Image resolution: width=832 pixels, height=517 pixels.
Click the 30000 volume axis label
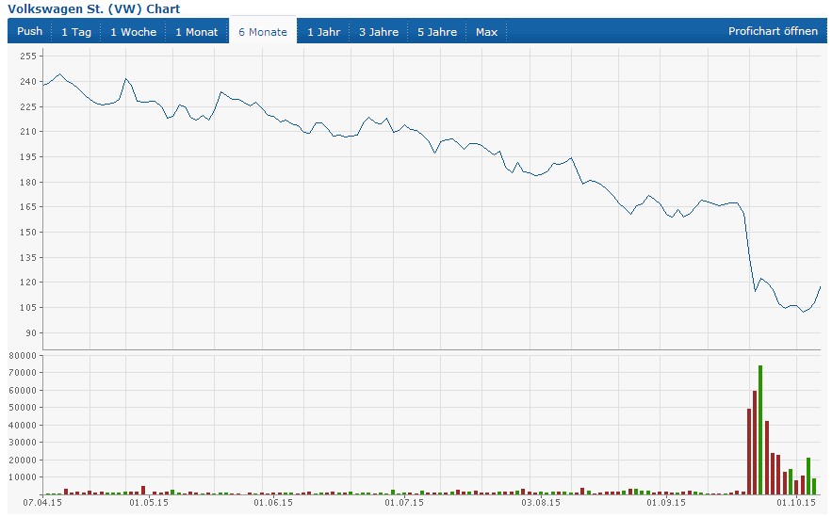click(x=23, y=443)
